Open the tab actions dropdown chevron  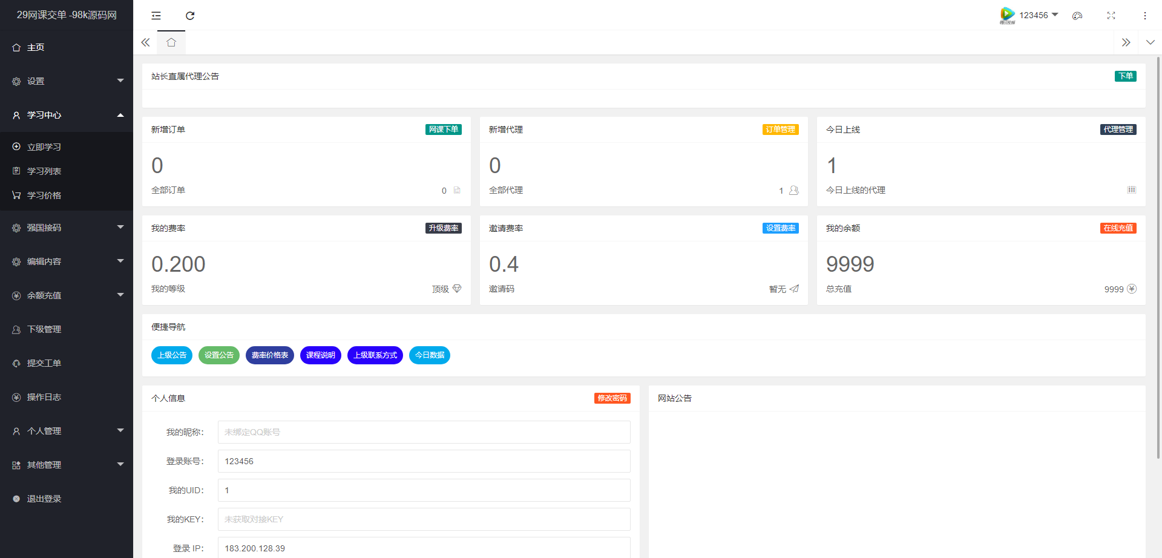coord(1150,42)
